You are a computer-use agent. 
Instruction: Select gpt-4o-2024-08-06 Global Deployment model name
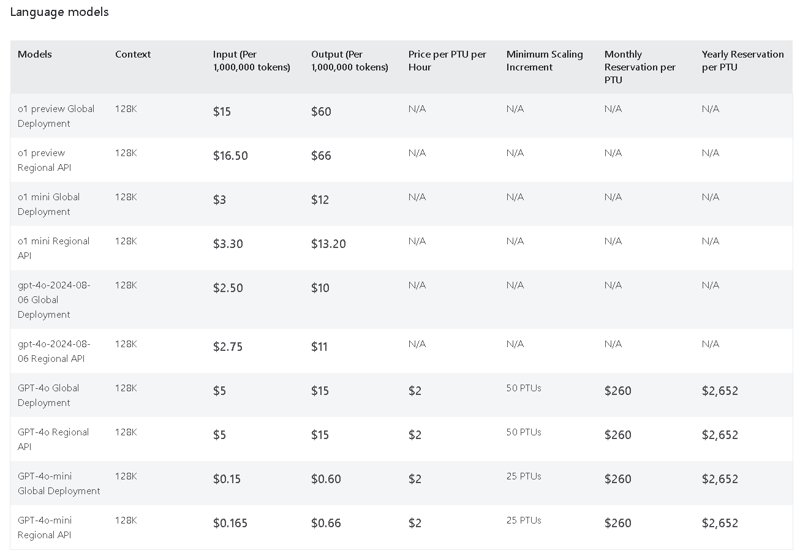tap(54, 300)
